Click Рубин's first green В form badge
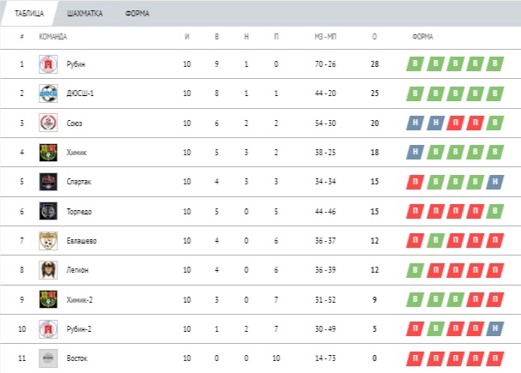 (415, 63)
